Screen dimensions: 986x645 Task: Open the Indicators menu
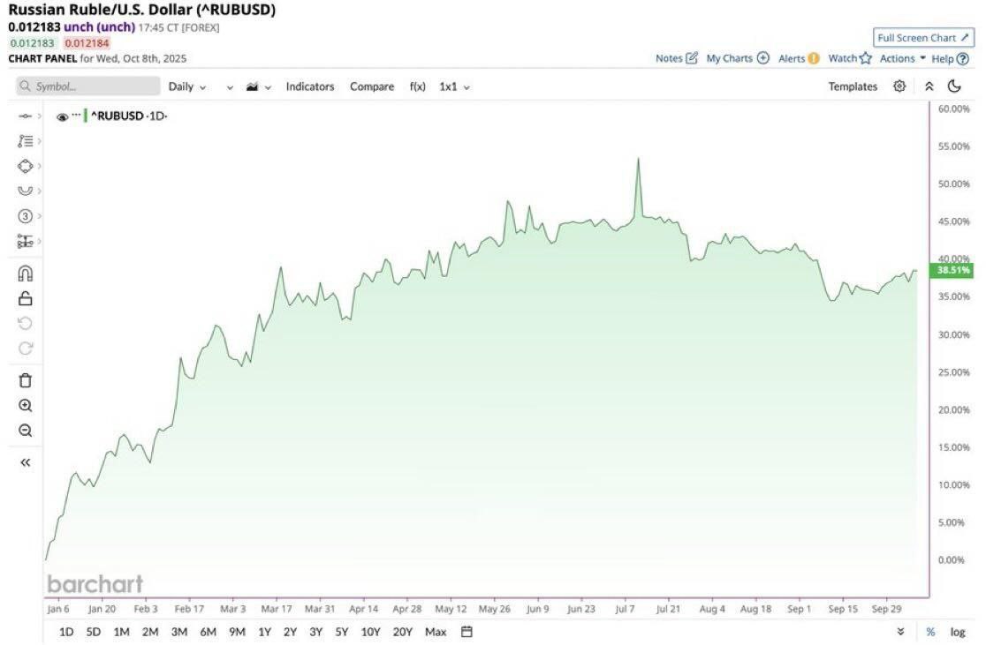coord(310,86)
